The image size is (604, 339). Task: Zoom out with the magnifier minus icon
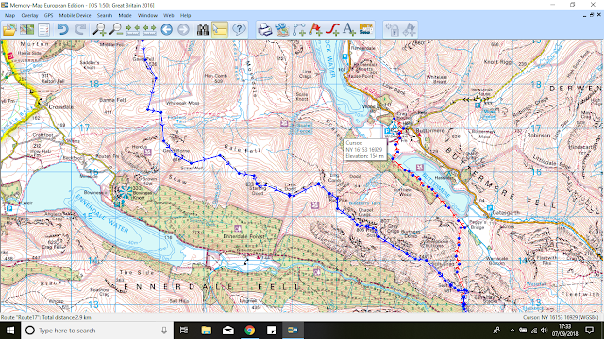tap(116, 29)
